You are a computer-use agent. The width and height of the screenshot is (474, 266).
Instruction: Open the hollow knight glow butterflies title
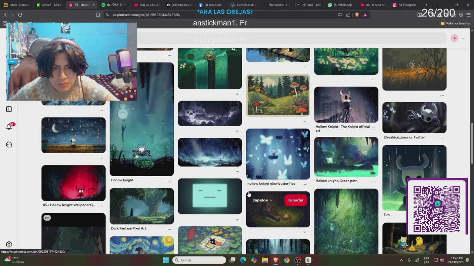click(x=271, y=184)
